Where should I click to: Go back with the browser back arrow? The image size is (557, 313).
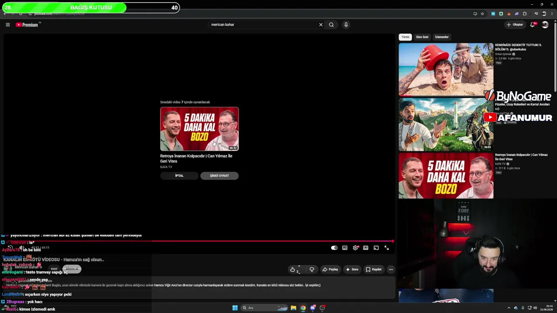tap(5, 13)
